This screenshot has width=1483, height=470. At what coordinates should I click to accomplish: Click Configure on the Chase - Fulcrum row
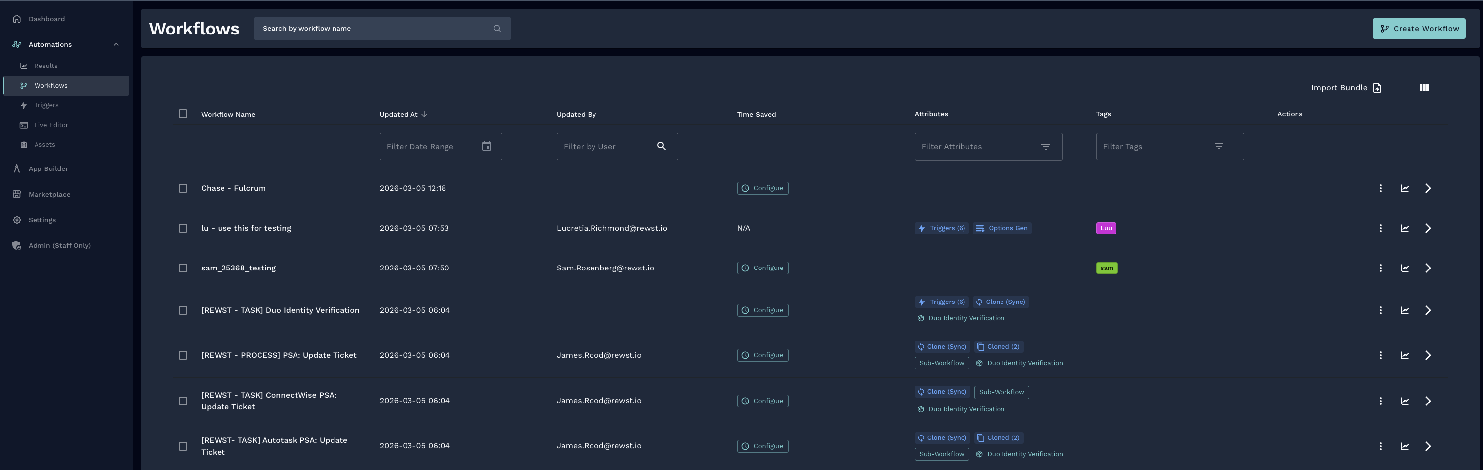763,188
